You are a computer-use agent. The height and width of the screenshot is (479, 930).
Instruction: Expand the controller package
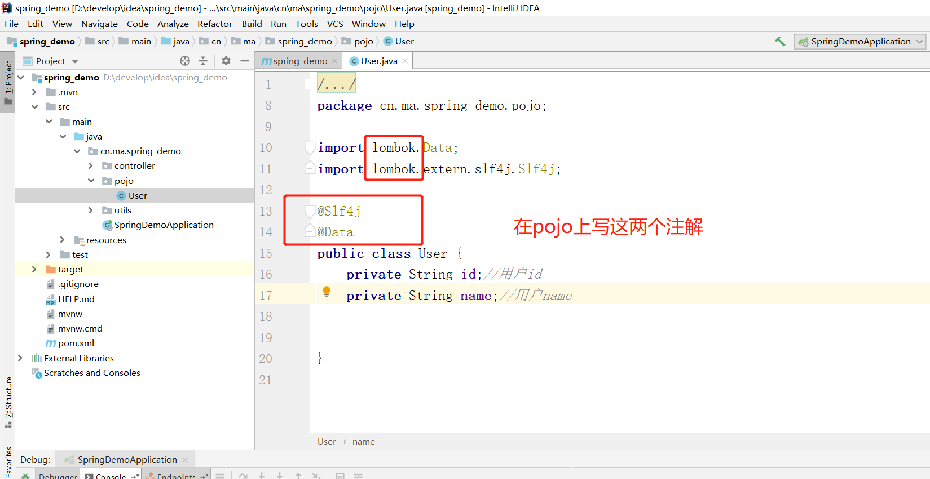click(x=91, y=165)
